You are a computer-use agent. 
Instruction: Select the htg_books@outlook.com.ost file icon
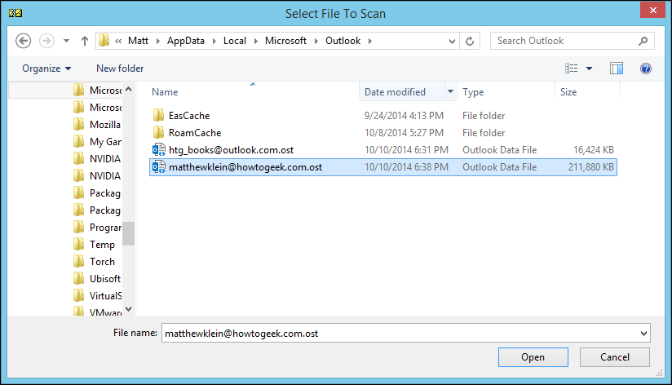[x=159, y=149]
